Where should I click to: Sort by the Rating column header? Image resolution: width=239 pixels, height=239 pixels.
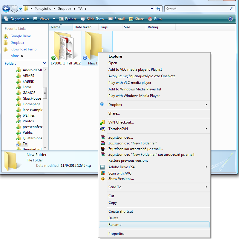point(161,27)
